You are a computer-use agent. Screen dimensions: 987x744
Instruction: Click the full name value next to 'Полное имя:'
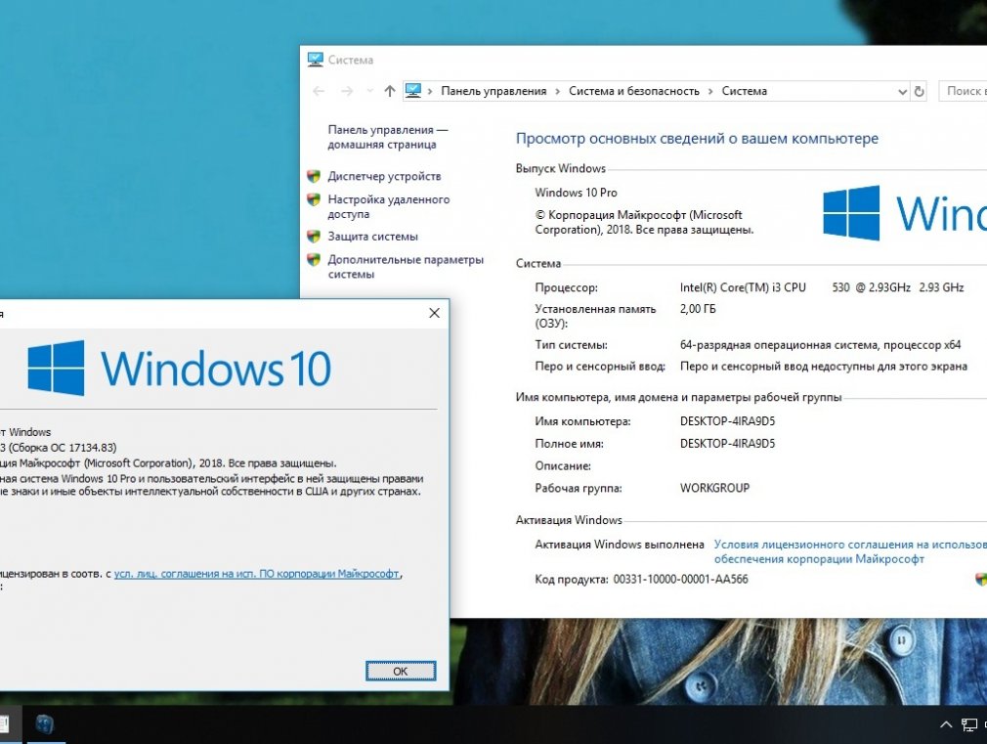727,444
